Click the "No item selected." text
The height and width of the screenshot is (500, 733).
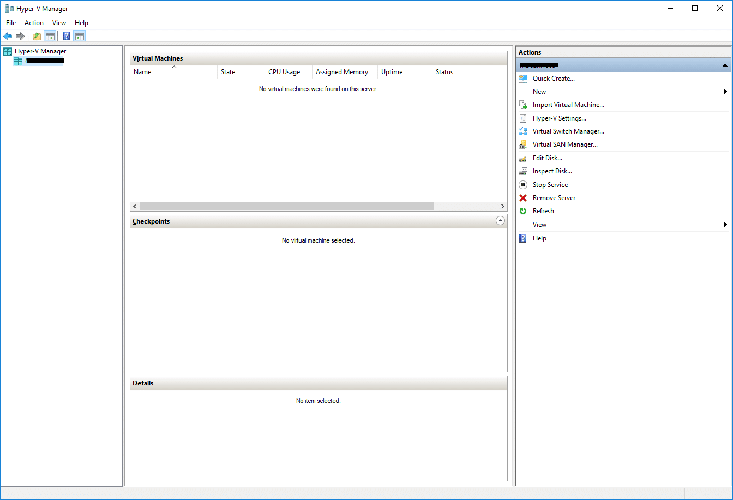click(x=319, y=401)
